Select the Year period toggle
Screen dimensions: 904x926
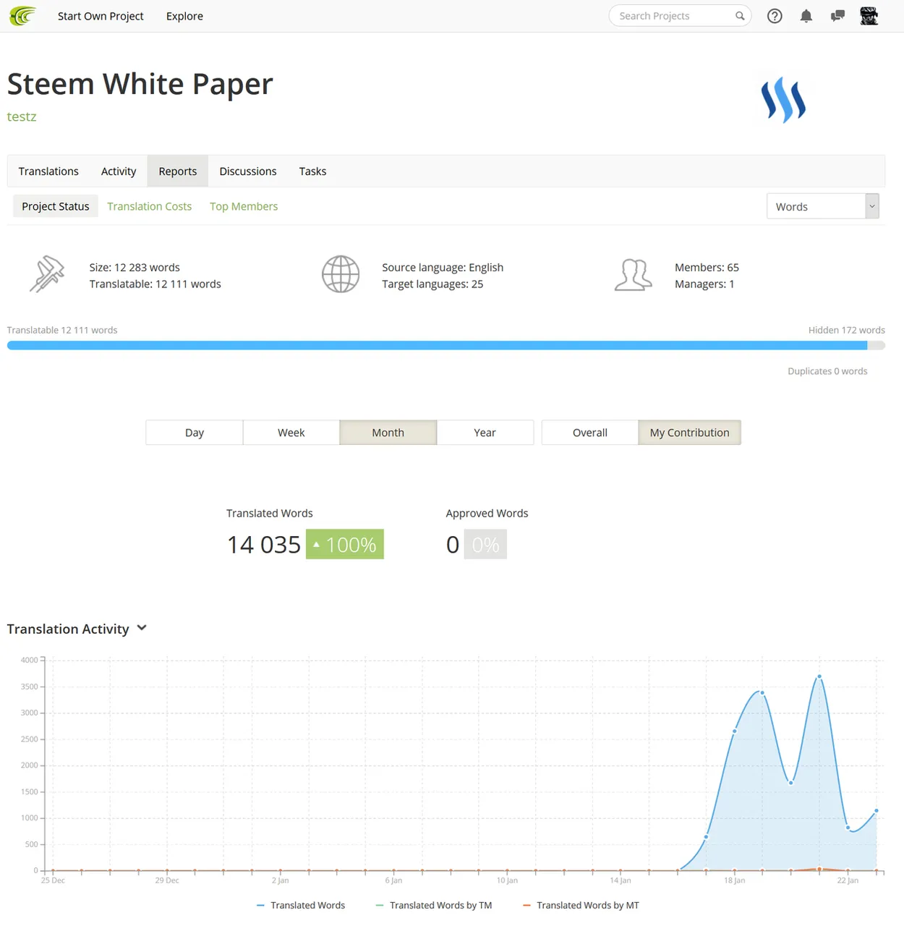pyautogui.click(x=485, y=433)
